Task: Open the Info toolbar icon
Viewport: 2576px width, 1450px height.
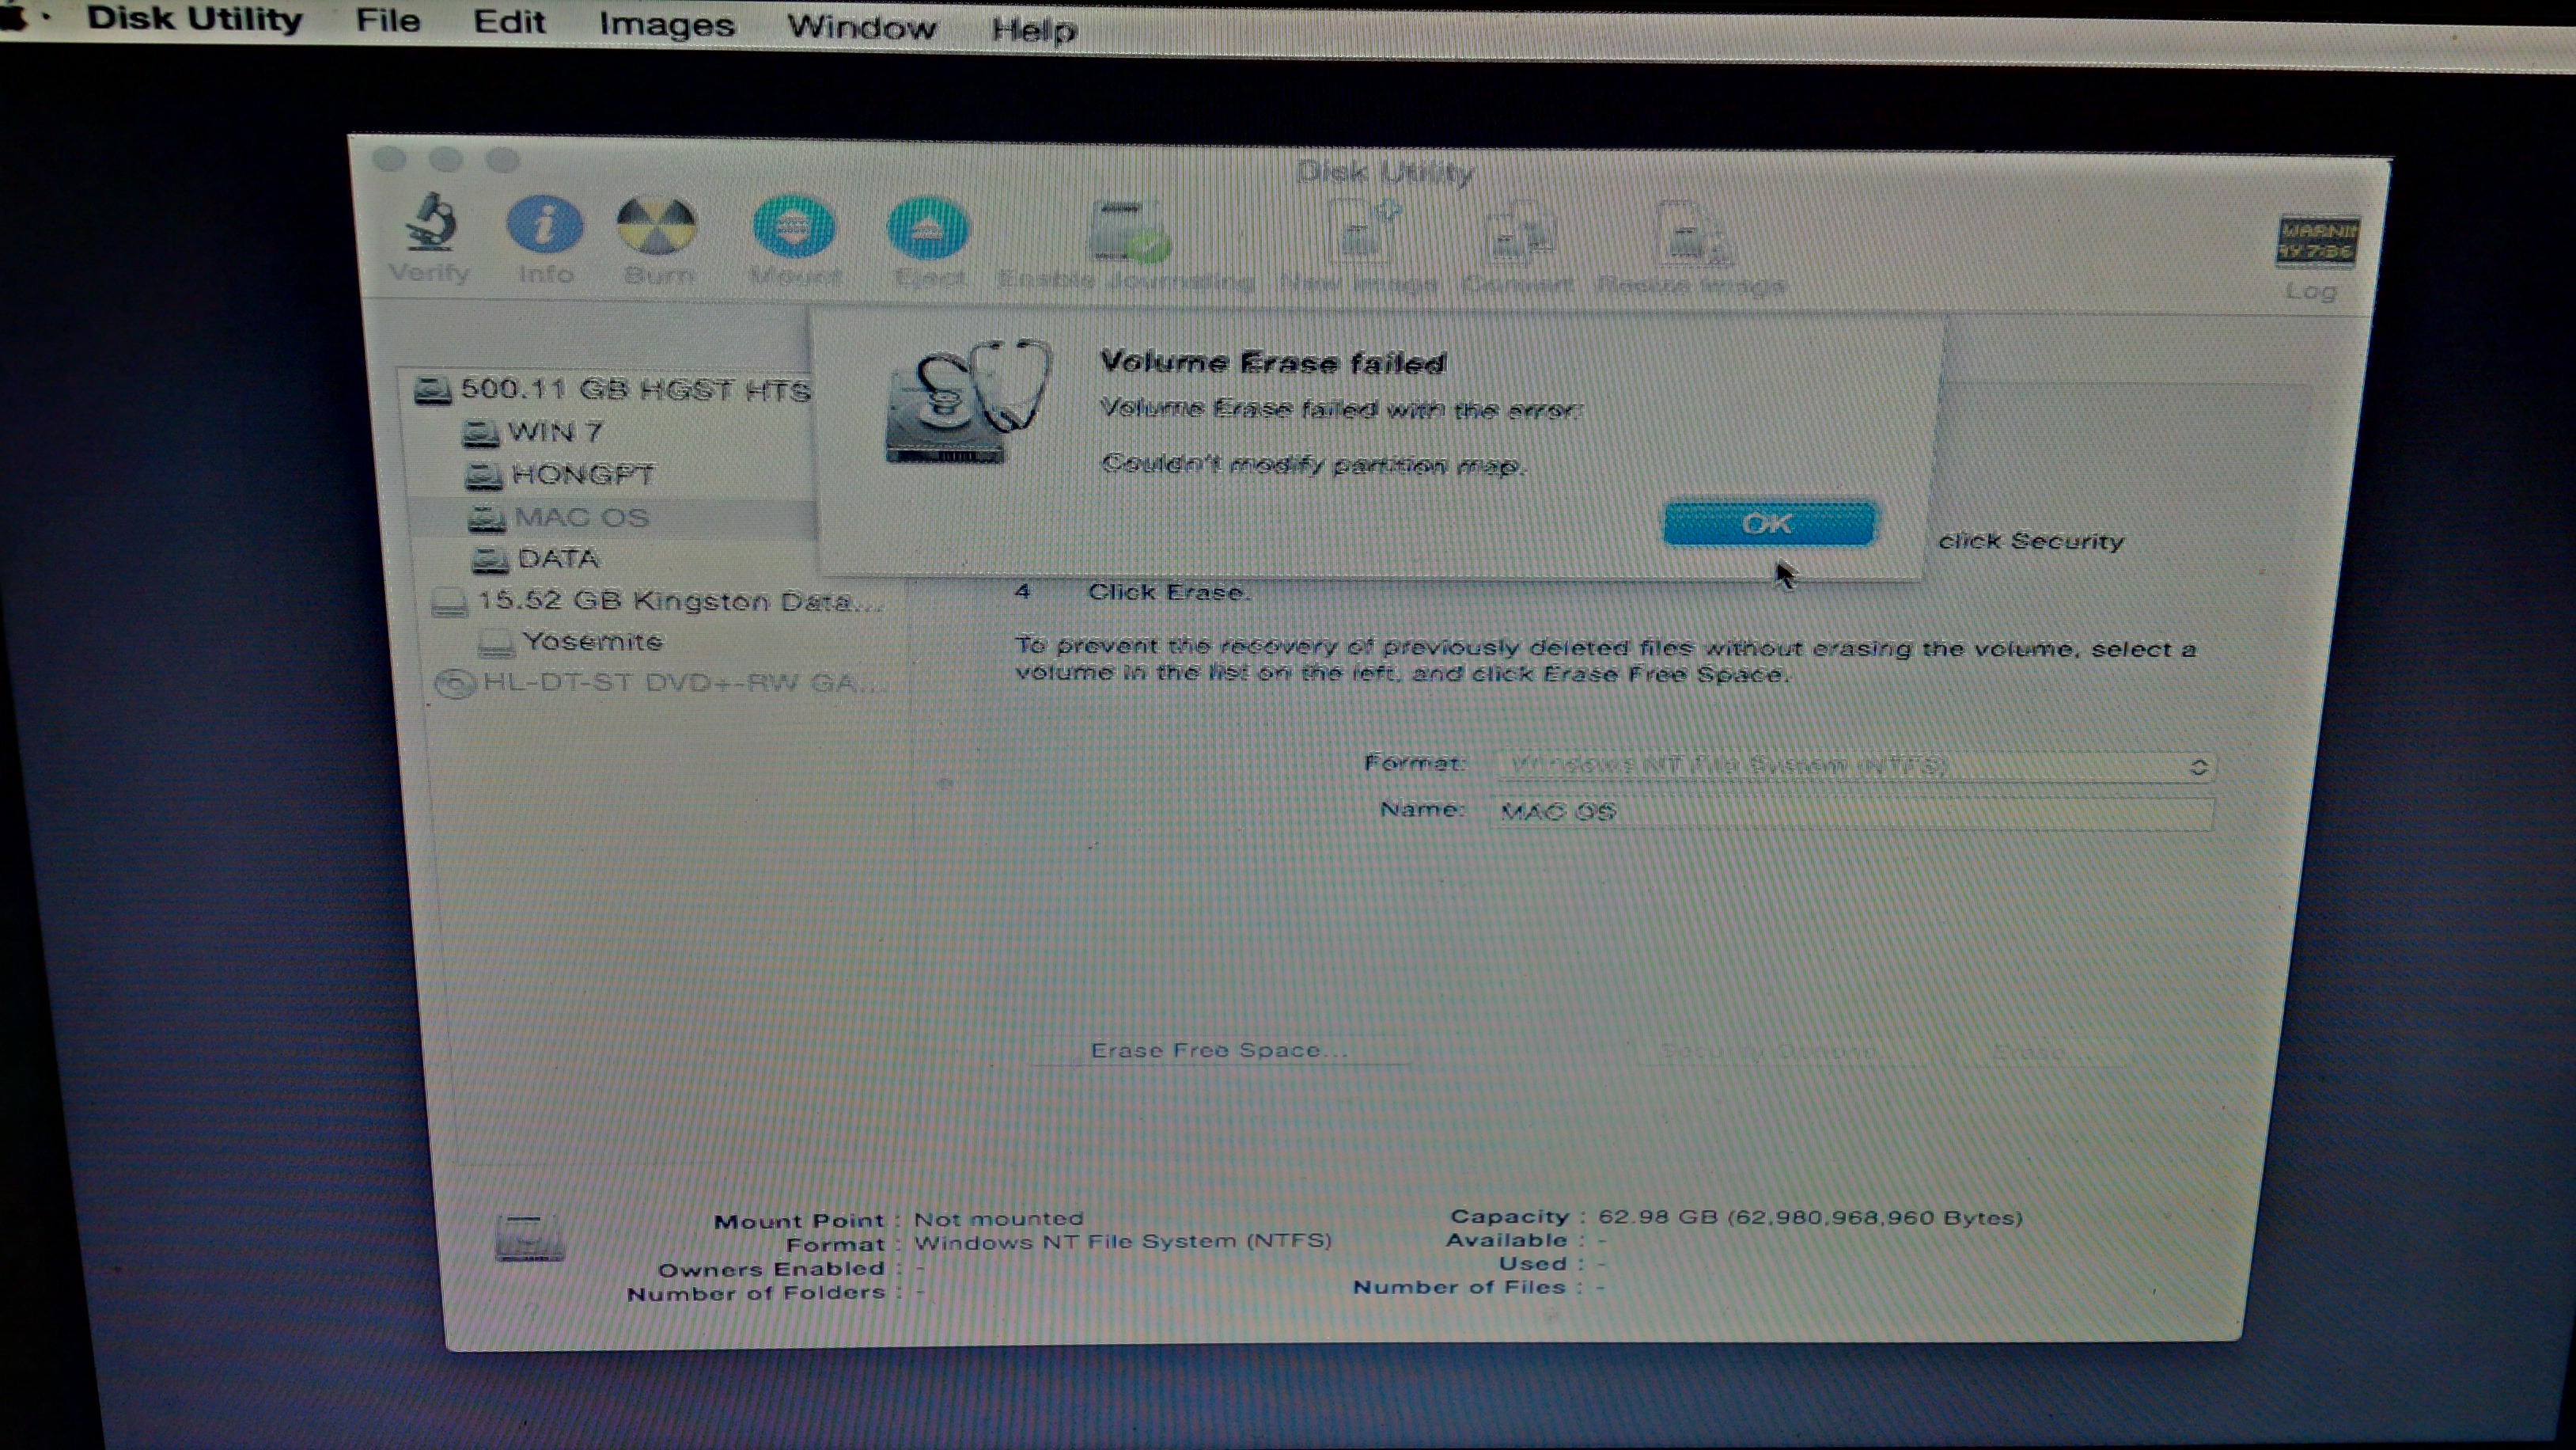Action: (545, 226)
